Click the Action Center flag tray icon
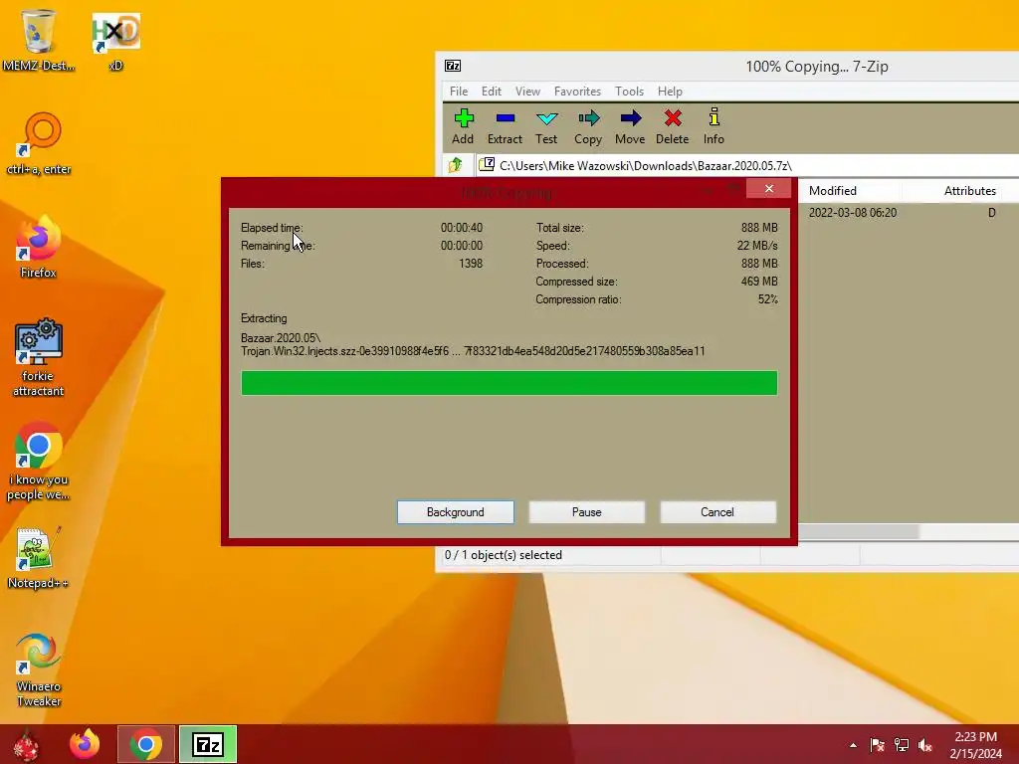 [878, 745]
